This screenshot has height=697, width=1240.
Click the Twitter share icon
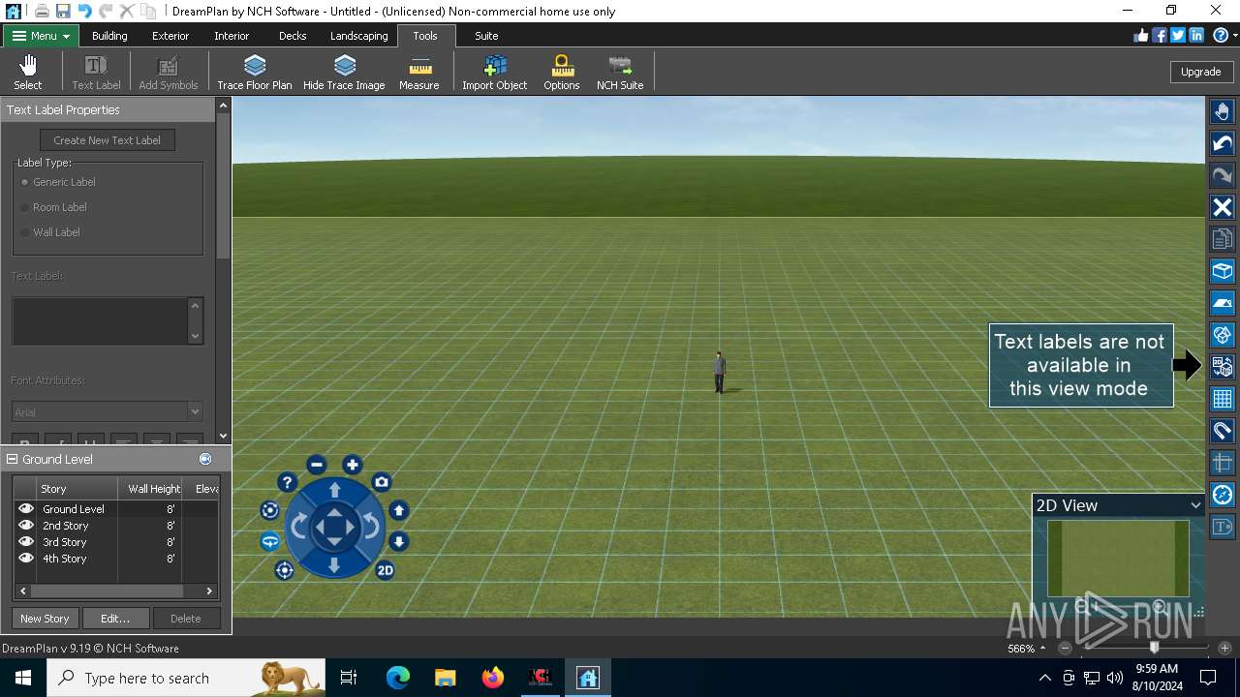[1178, 35]
